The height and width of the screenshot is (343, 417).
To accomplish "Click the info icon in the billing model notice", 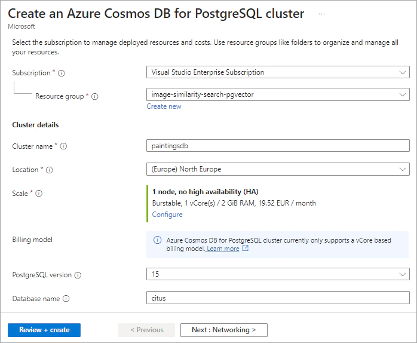I will click(158, 240).
